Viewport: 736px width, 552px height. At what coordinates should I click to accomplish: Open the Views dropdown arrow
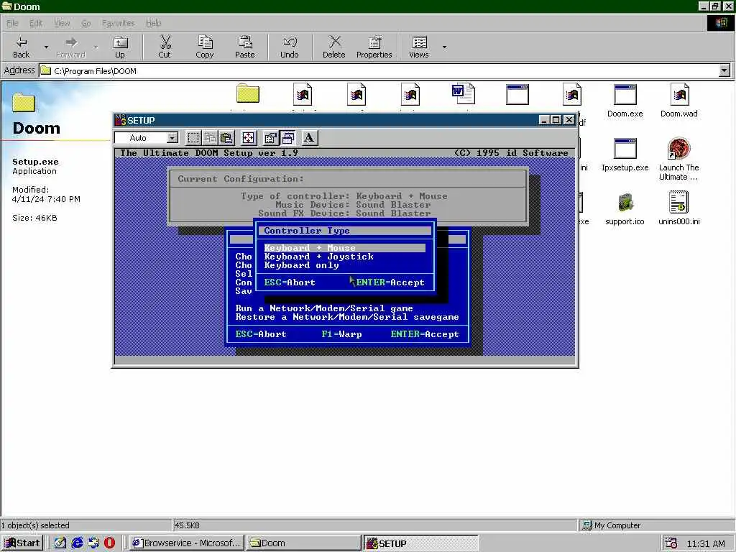tap(444, 47)
